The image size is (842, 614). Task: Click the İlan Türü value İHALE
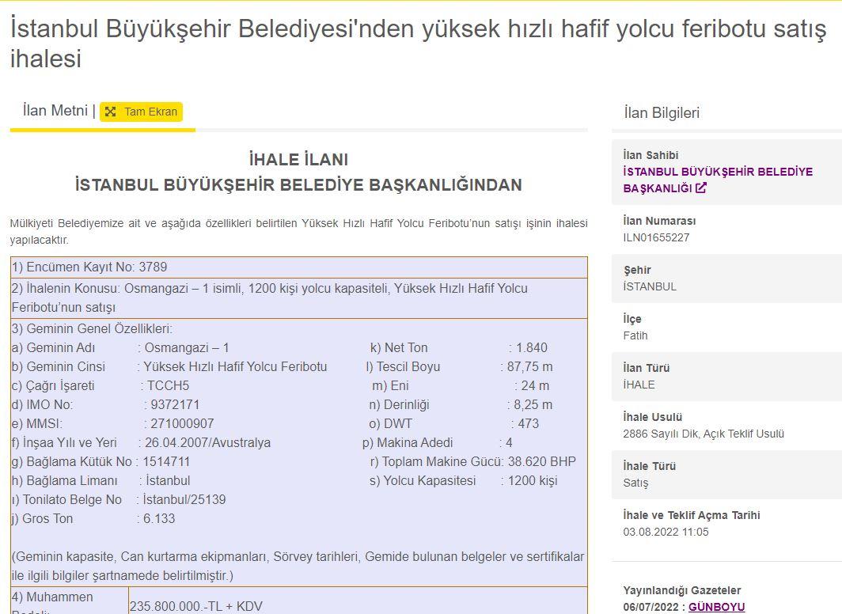pyautogui.click(x=639, y=385)
